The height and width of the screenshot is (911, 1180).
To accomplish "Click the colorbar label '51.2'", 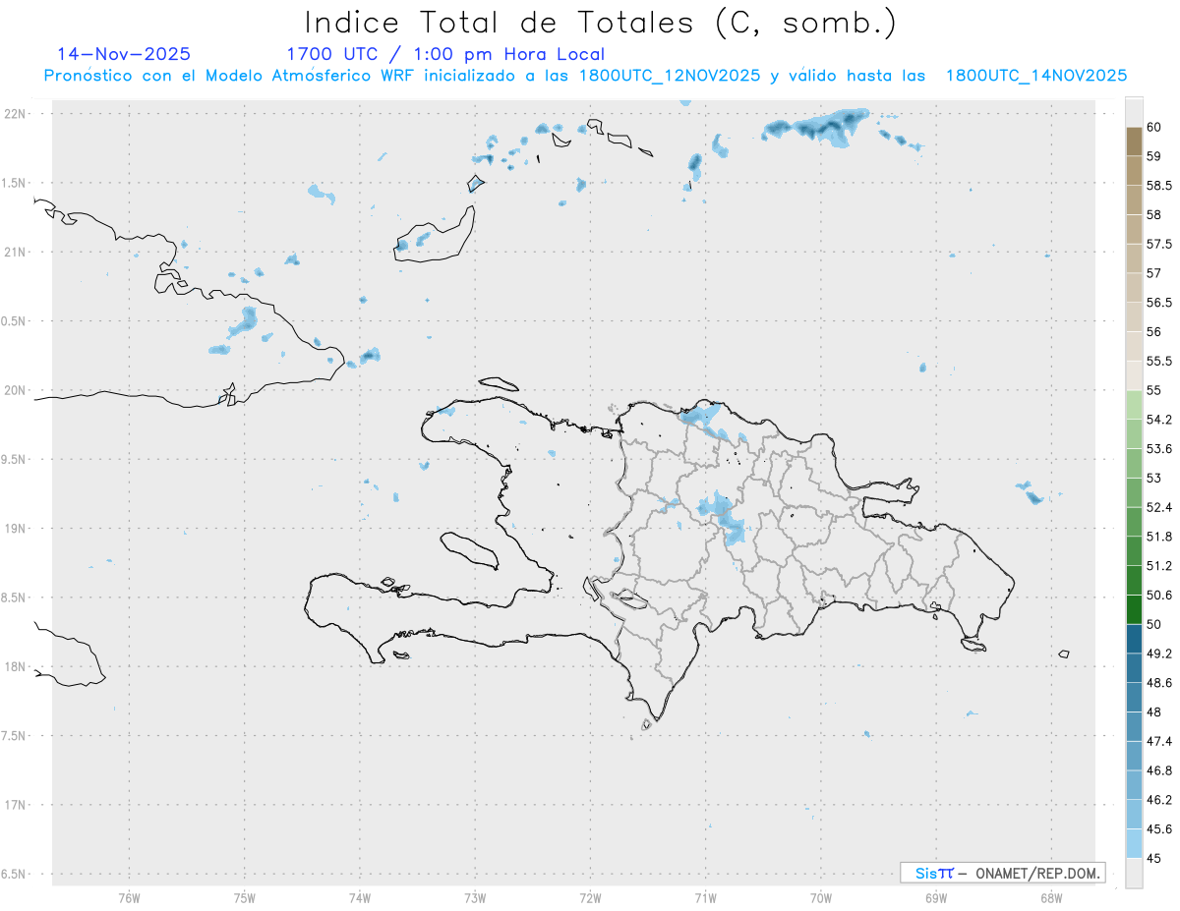I will (x=1159, y=566).
